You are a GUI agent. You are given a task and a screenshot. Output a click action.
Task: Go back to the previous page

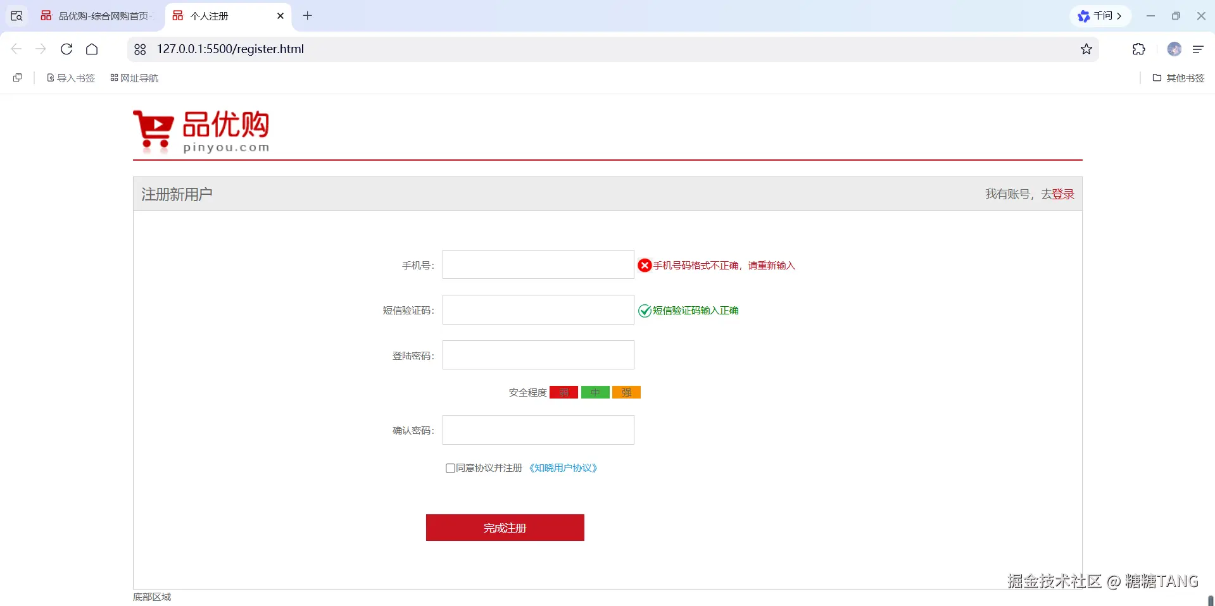pyautogui.click(x=16, y=49)
